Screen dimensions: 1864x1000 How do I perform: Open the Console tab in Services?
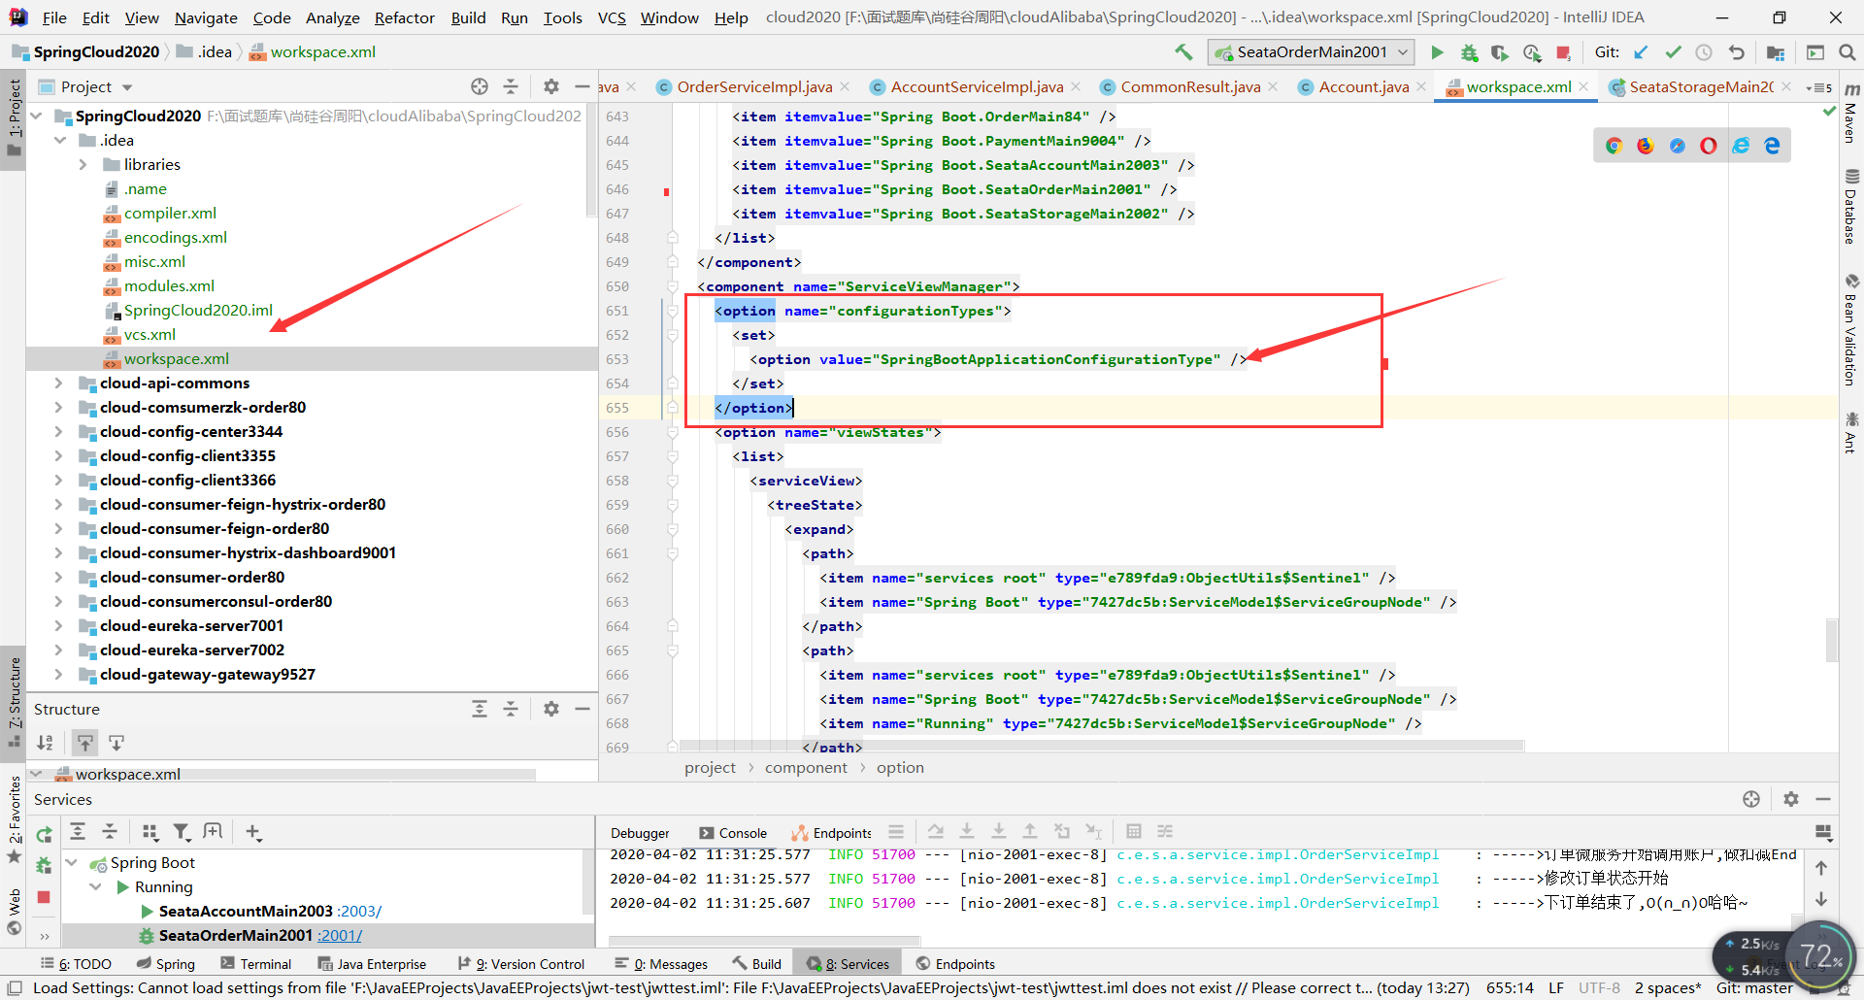733,833
